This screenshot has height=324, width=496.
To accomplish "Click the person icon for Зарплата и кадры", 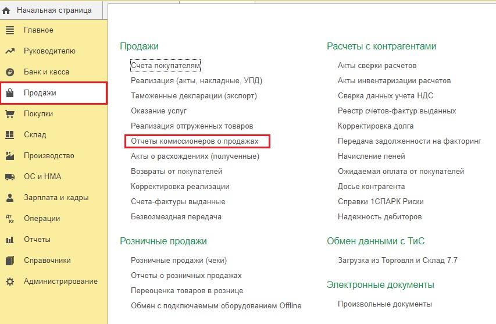I will 10,198.
